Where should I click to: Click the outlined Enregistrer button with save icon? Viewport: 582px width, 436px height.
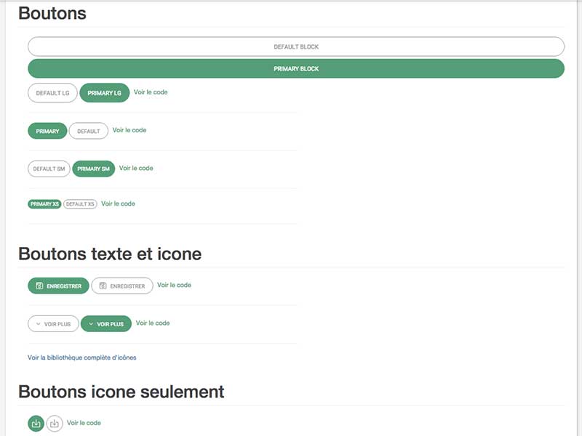click(122, 286)
